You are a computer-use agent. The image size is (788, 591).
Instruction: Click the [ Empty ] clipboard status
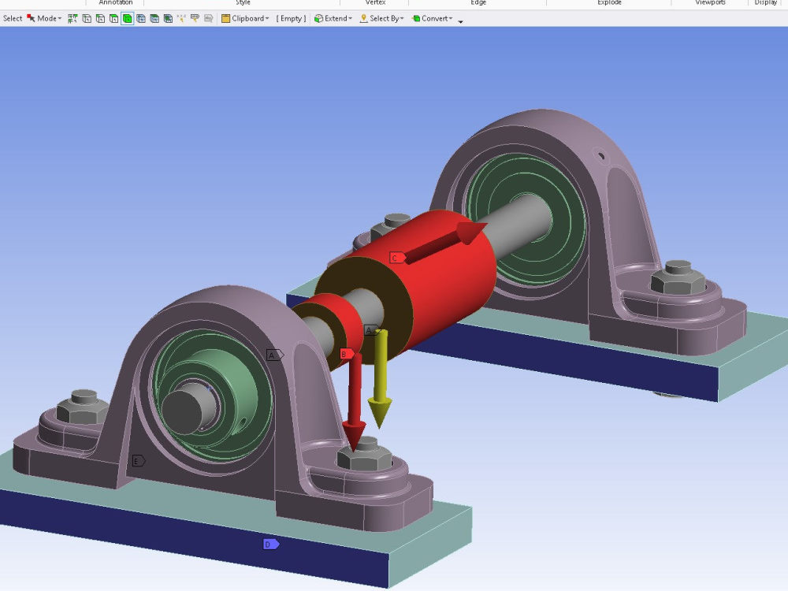(291, 19)
